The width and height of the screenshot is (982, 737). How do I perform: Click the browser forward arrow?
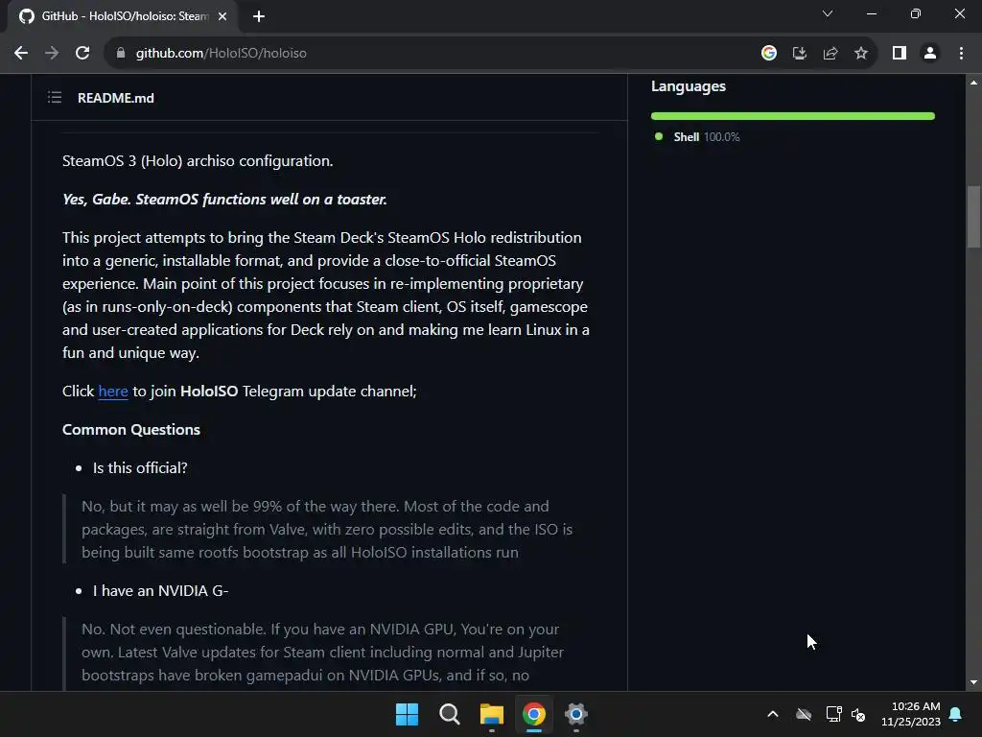coord(52,54)
